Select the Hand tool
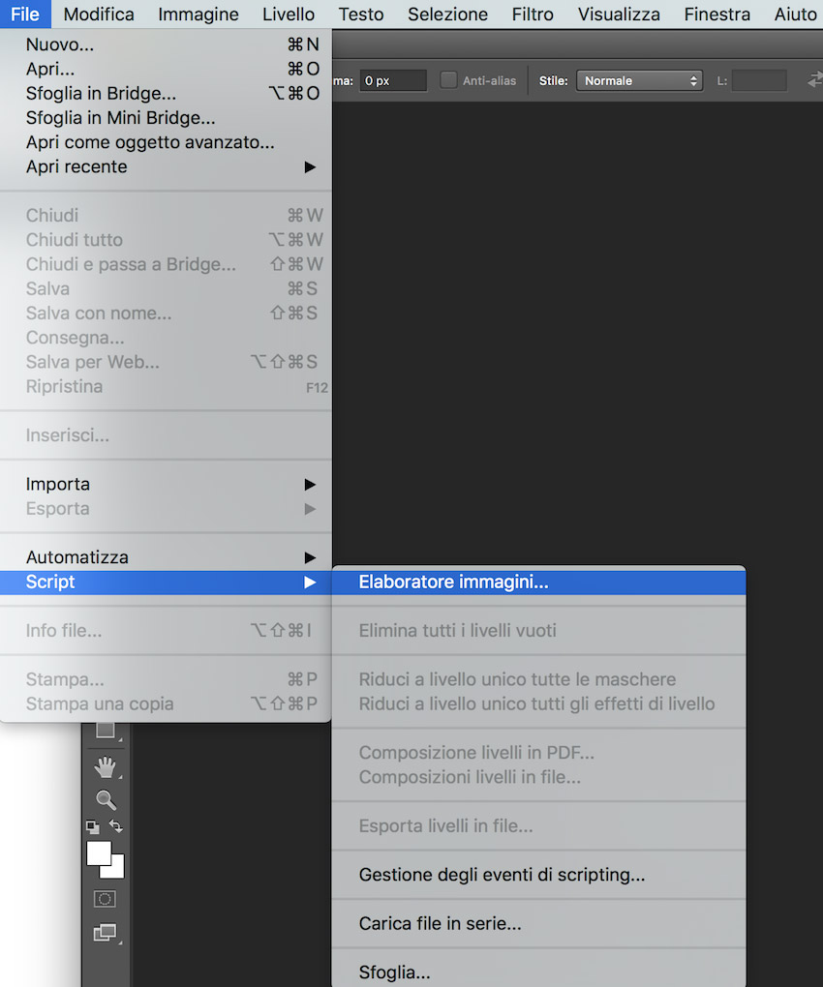 pyautogui.click(x=106, y=767)
